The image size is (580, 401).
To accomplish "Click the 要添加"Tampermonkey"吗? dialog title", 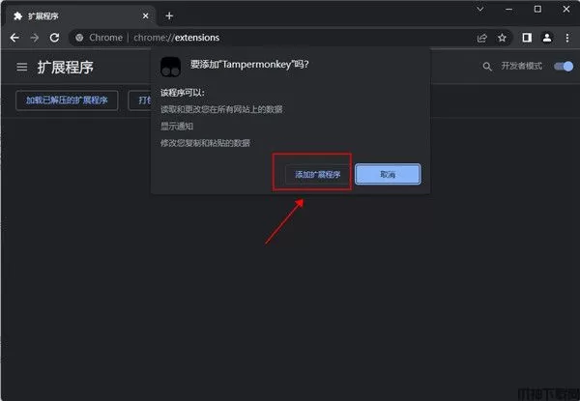I will pos(249,65).
